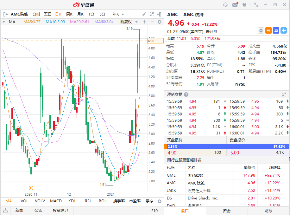Toggle the MA5 line label
Screen dimensions: 290x215
pos(32,22)
